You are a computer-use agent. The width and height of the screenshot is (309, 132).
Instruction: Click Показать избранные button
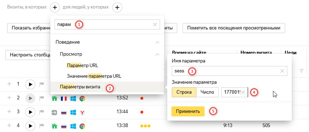(x=29, y=28)
